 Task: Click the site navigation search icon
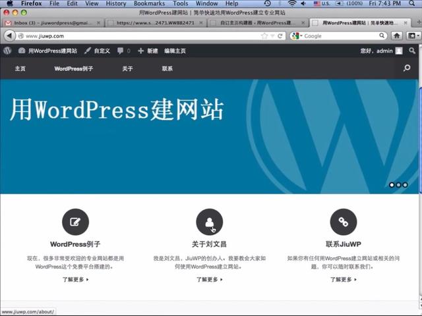(x=407, y=68)
